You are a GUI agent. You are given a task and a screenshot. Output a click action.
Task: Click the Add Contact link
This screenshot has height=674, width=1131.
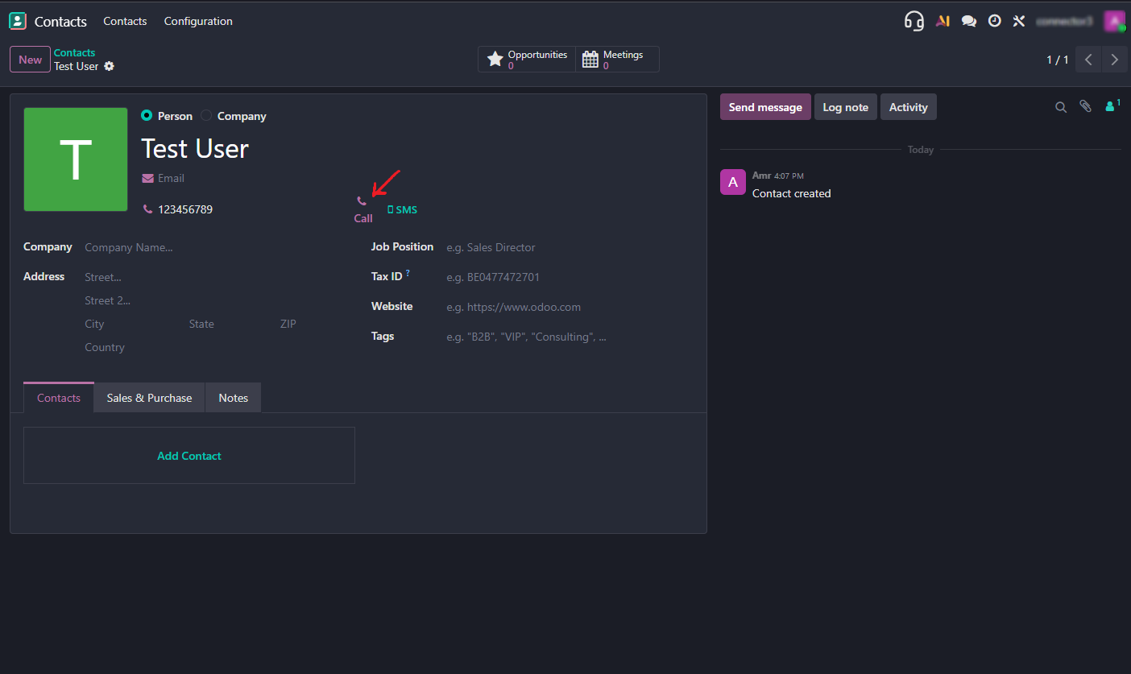[189, 456]
